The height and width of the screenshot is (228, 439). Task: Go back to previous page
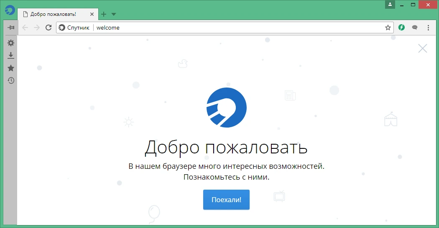25,28
